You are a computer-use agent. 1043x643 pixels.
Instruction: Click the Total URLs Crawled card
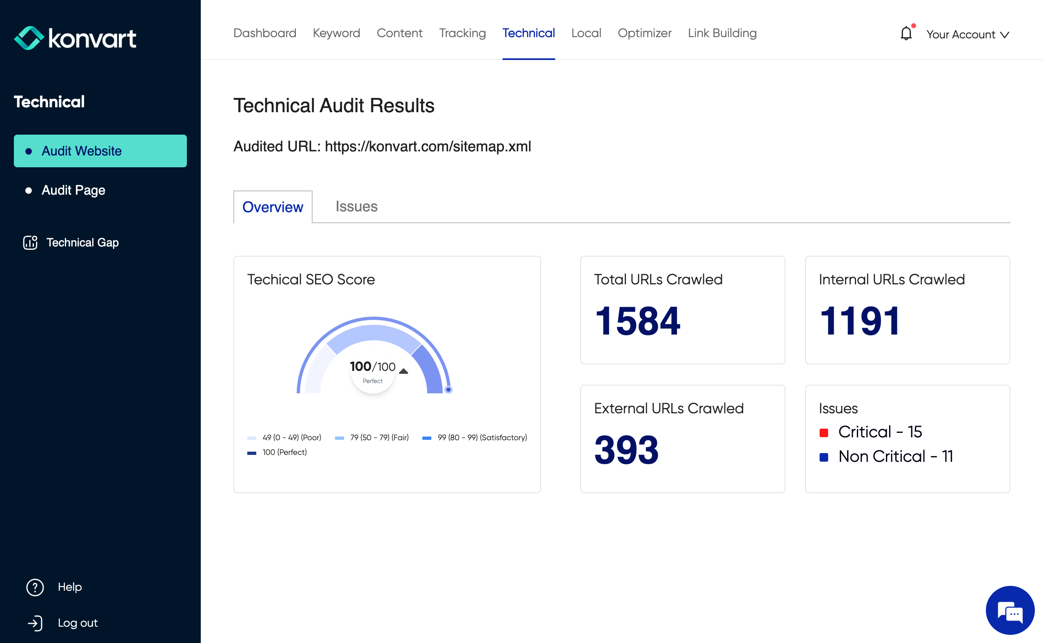682,310
